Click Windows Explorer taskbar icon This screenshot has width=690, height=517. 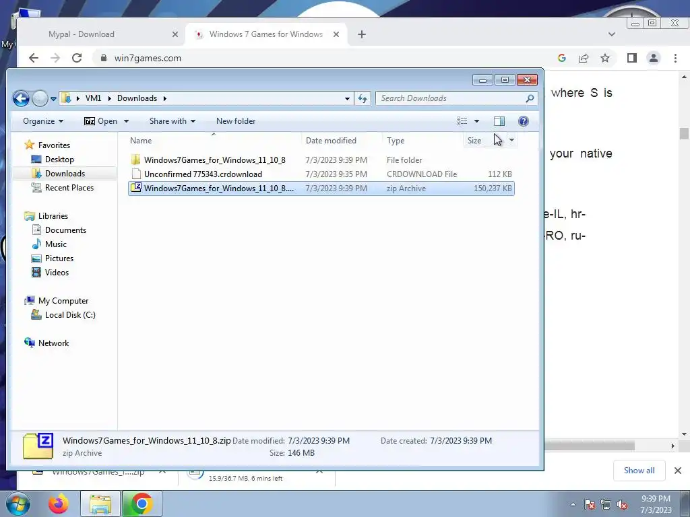[100, 504]
